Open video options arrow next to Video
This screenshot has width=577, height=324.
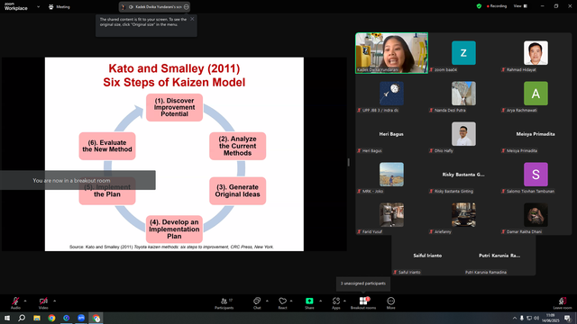[54, 301]
